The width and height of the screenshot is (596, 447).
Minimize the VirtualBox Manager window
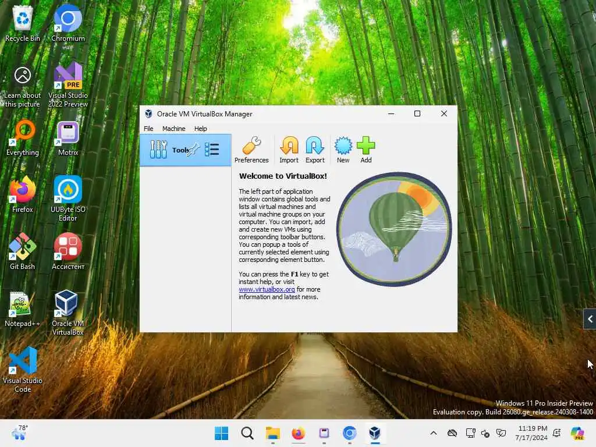(391, 113)
